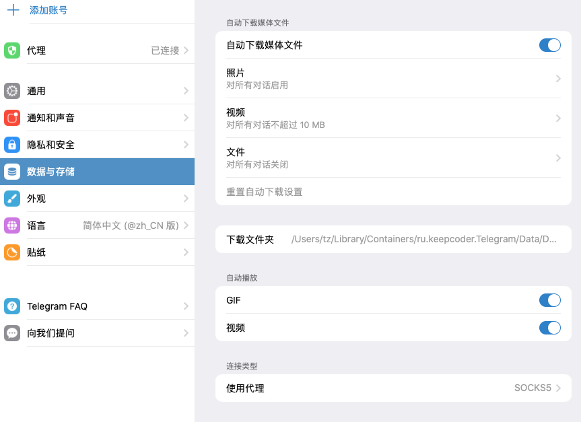Image resolution: width=581 pixels, height=422 pixels.
Task: Click 使用代理 connection type row
Action: coord(393,388)
